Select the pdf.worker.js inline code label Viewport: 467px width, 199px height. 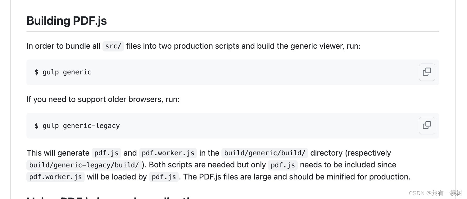[168, 153]
